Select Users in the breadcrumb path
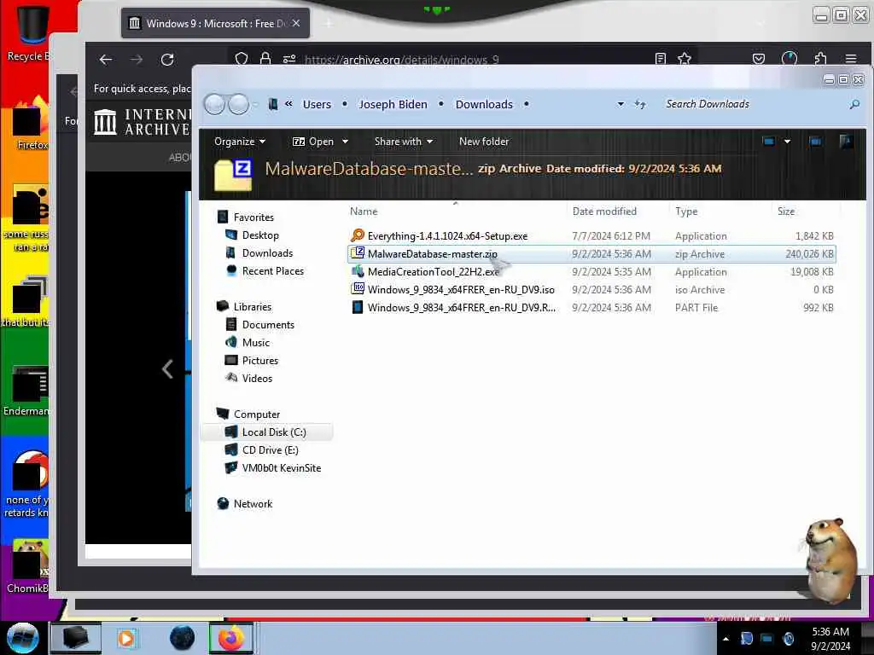The width and height of the screenshot is (874, 655). click(317, 104)
